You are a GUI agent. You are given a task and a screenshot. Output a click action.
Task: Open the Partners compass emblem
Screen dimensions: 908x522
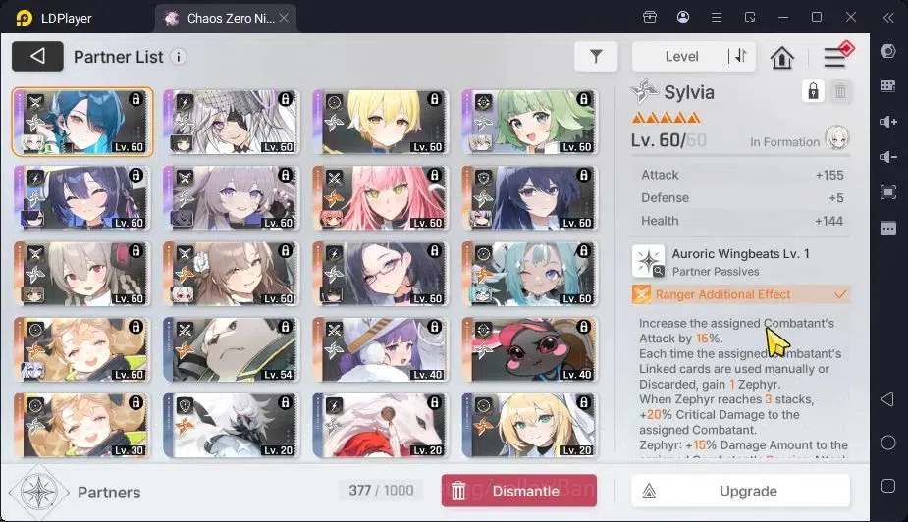pyautogui.click(x=38, y=492)
